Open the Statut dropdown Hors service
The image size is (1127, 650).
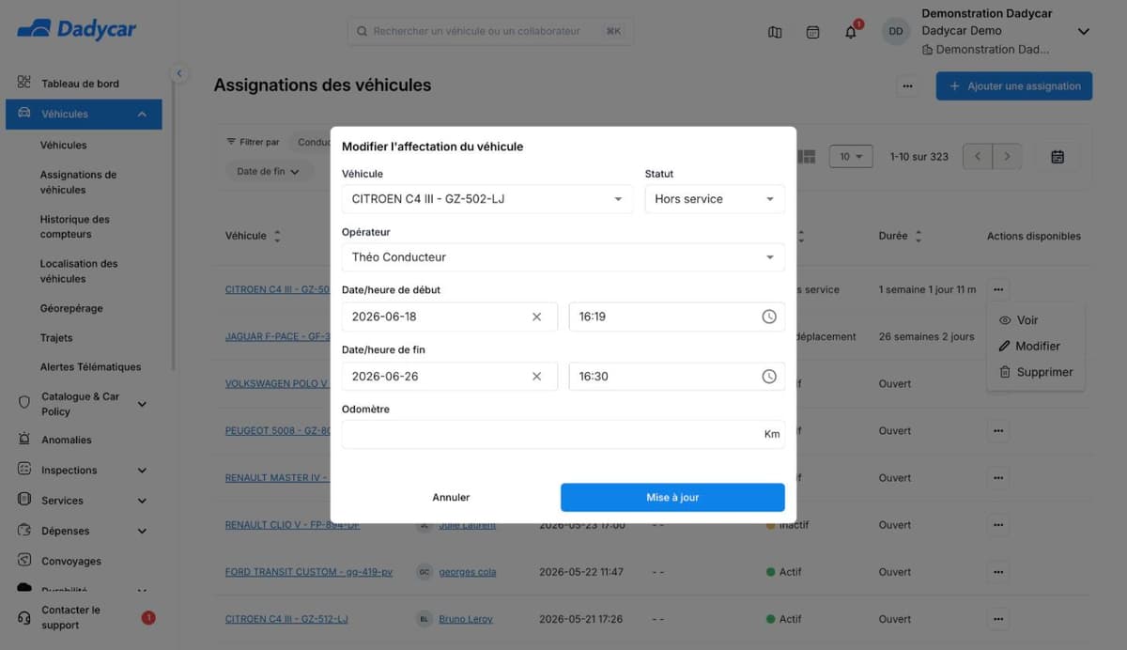715,199
